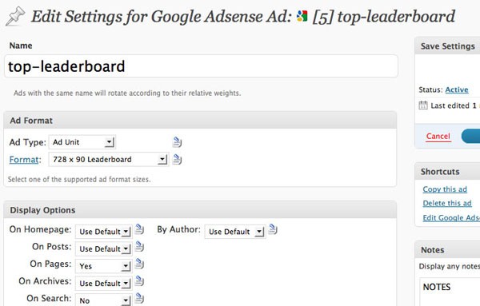Image resolution: width=480 pixels, height=306 pixels.
Task: Open the Ad Type dropdown
Action: tap(82, 142)
